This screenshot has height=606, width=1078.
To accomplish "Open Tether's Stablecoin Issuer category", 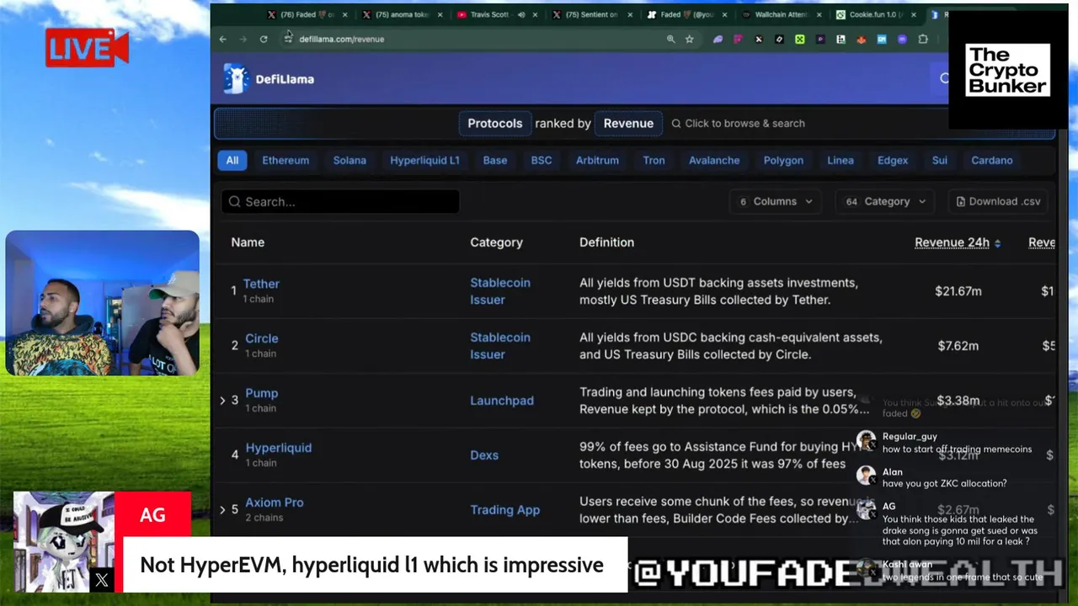I will 500,291.
